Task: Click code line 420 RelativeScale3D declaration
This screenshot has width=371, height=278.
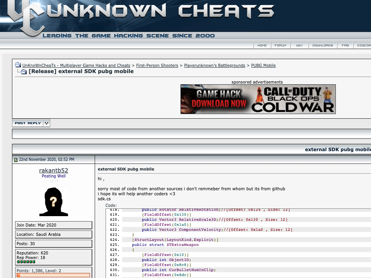Action: (215, 220)
